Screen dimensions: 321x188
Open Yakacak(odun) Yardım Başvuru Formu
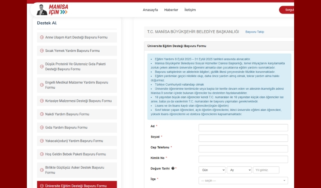pos(77,141)
